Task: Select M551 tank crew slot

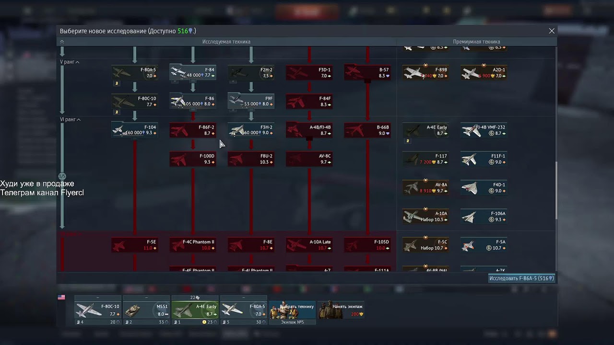Action: [x=146, y=310]
